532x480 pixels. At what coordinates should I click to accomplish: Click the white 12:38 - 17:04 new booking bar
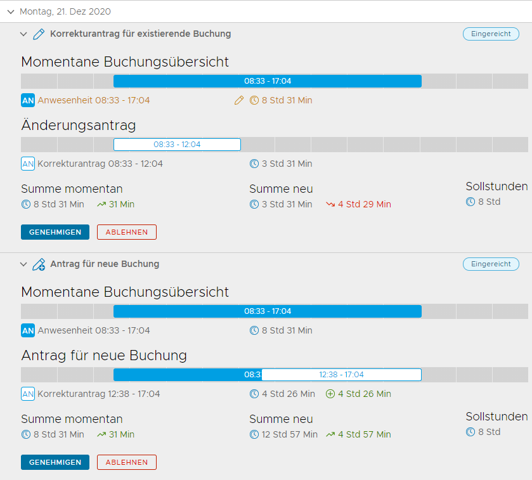tap(341, 375)
